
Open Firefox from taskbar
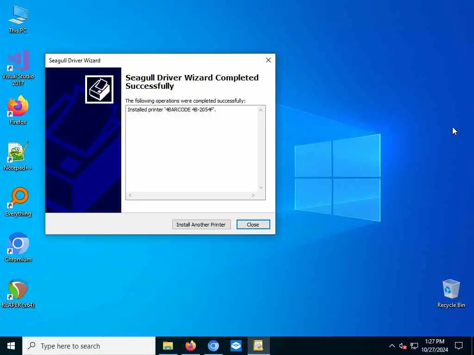(x=190, y=346)
